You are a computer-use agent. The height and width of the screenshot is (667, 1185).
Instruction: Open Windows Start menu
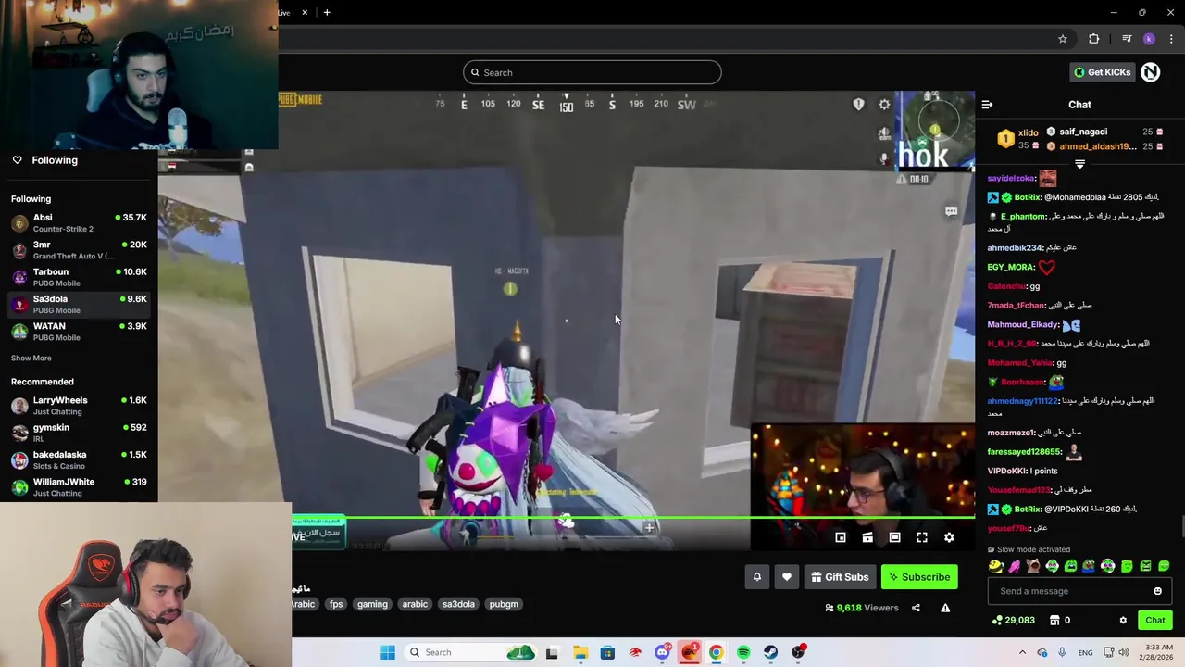388,652
